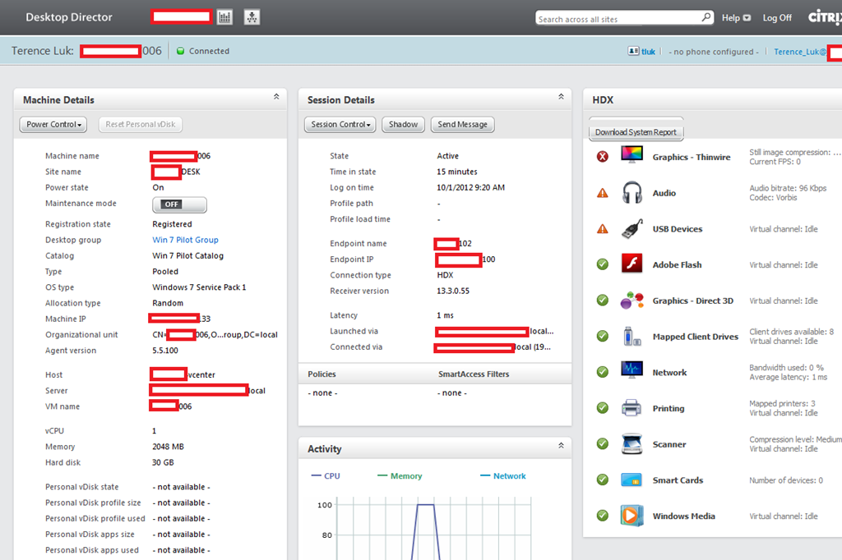The width and height of the screenshot is (842, 560).
Task: Click the Printing printer icon
Action: 631,408
